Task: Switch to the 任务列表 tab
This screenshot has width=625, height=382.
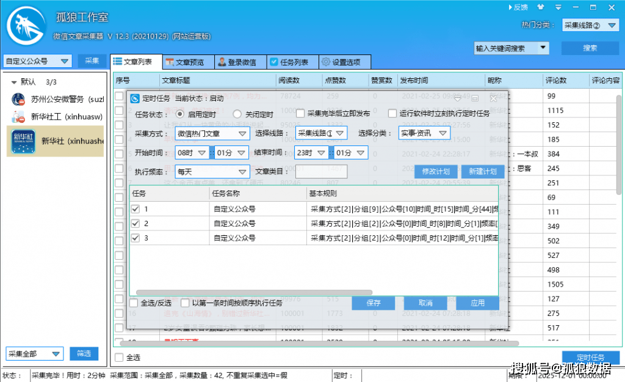Action: (293, 62)
